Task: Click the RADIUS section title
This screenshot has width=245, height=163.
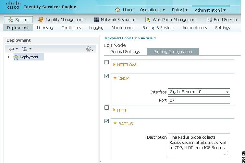Action: click(x=126, y=124)
